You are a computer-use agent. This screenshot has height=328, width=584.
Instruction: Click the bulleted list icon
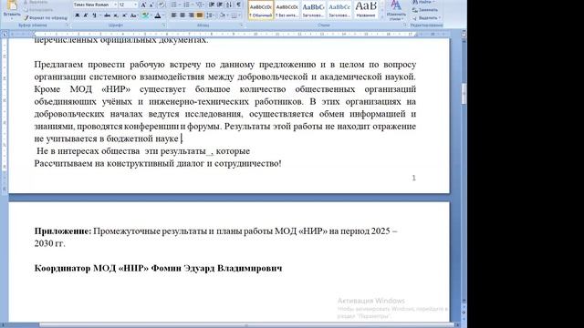173,5
